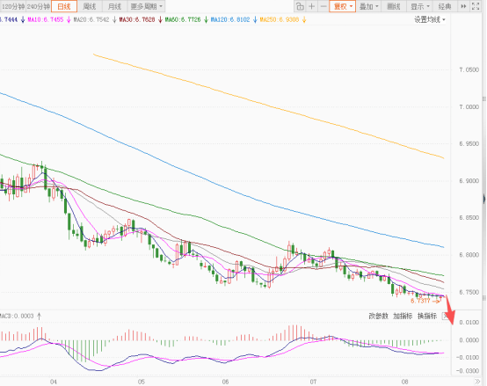Zoom in the chart with plus icon

coord(312,6)
